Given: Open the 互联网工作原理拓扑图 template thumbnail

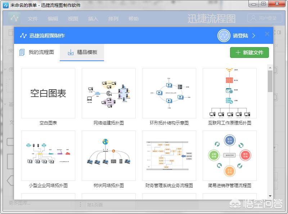Looking at the screenshot, I should coord(229,93).
